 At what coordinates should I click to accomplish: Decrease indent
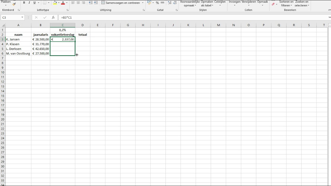coord(91,3)
